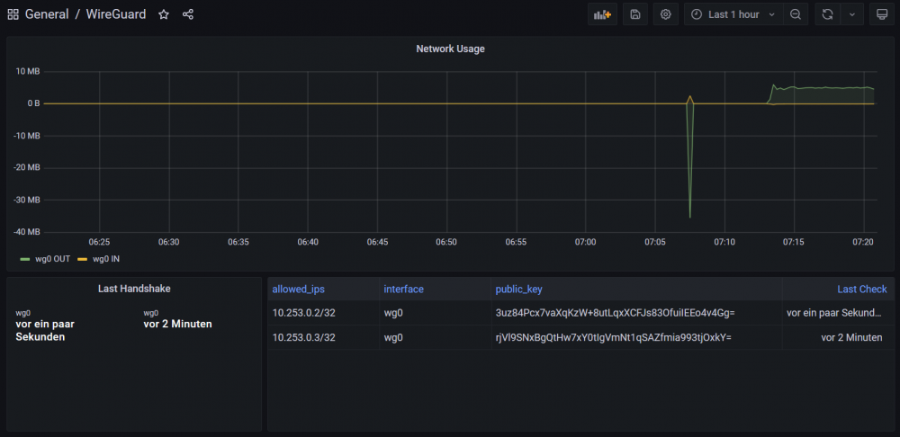Select cell 10.253.0.2/32
The image size is (900, 437).
(324, 313)
